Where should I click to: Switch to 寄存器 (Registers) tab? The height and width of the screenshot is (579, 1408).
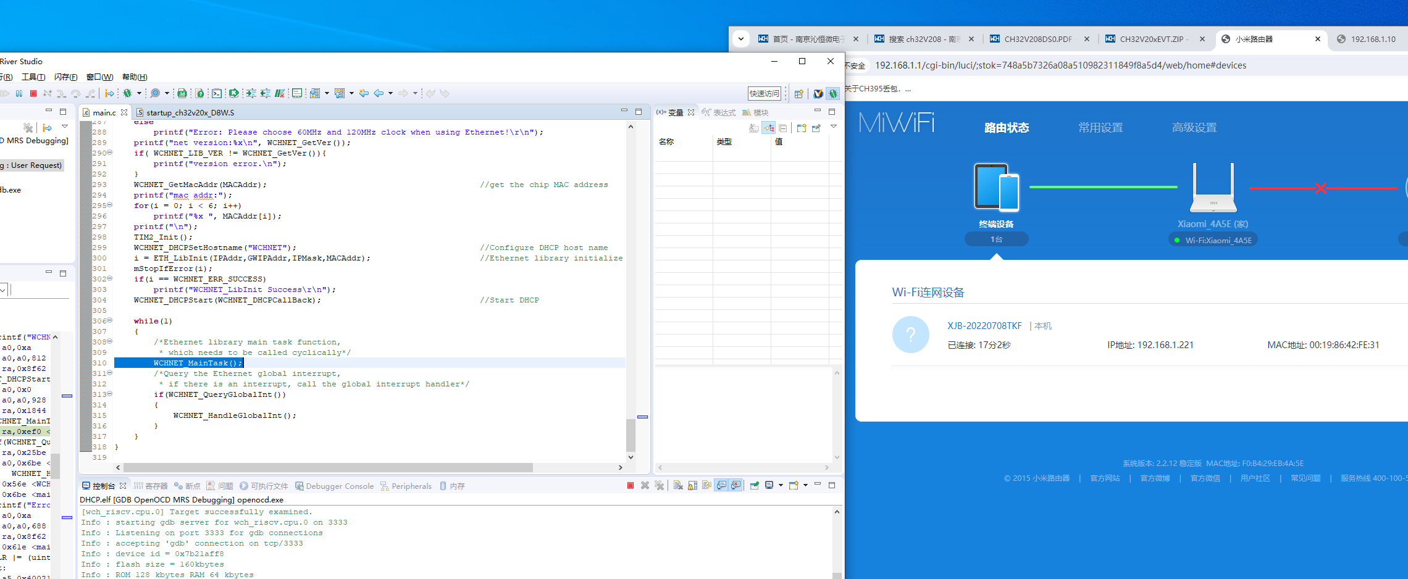151,486
